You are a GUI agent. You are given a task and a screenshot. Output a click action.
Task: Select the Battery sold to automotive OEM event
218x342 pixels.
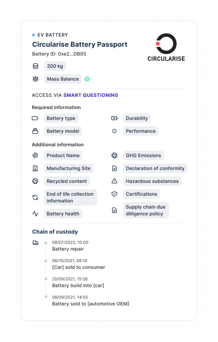point(90,304)
